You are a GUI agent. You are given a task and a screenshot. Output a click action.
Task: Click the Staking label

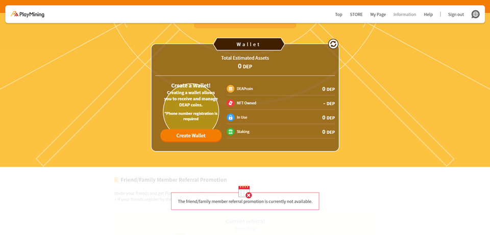click(243, 132)
